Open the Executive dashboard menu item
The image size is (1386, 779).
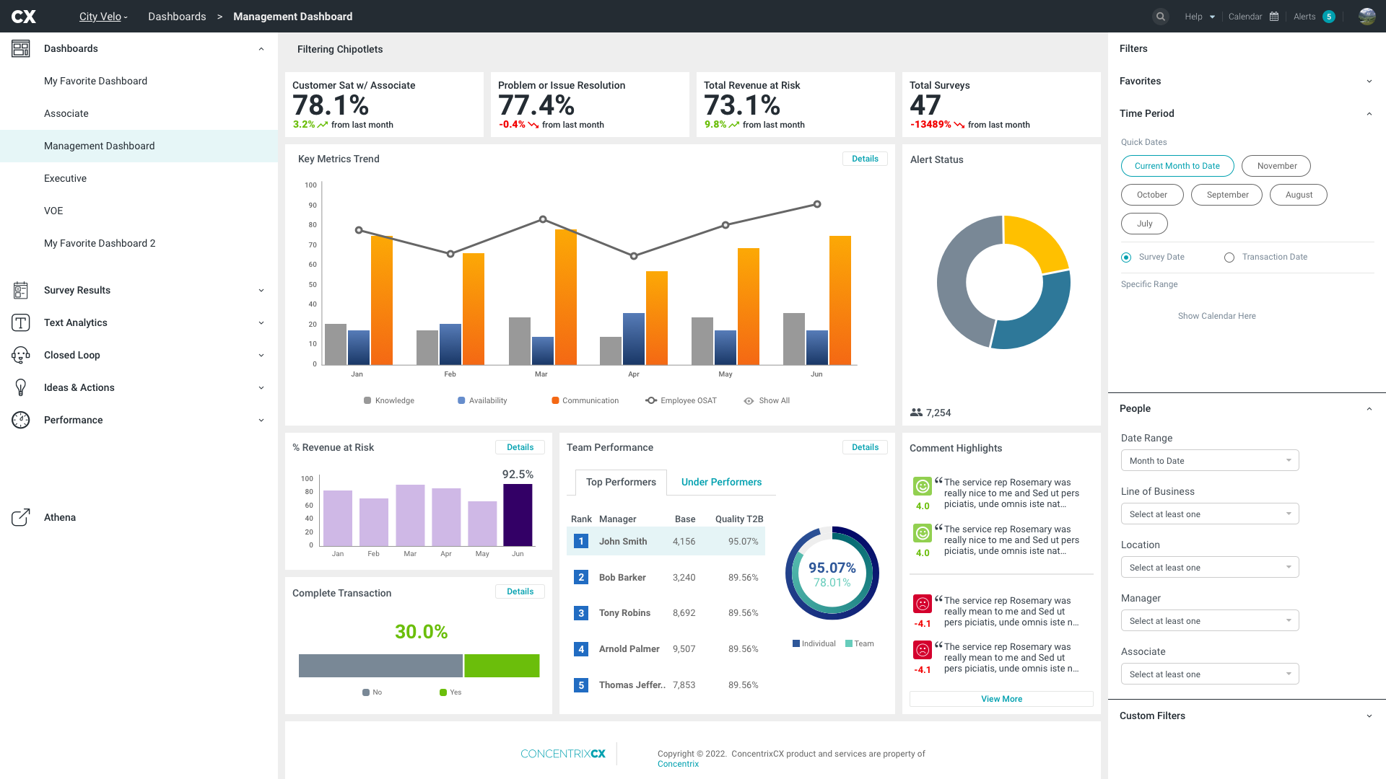pos(65,178)
